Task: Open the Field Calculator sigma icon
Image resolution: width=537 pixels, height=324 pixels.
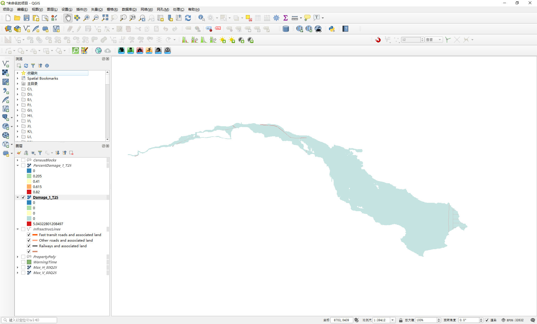Action: [286, 18]
